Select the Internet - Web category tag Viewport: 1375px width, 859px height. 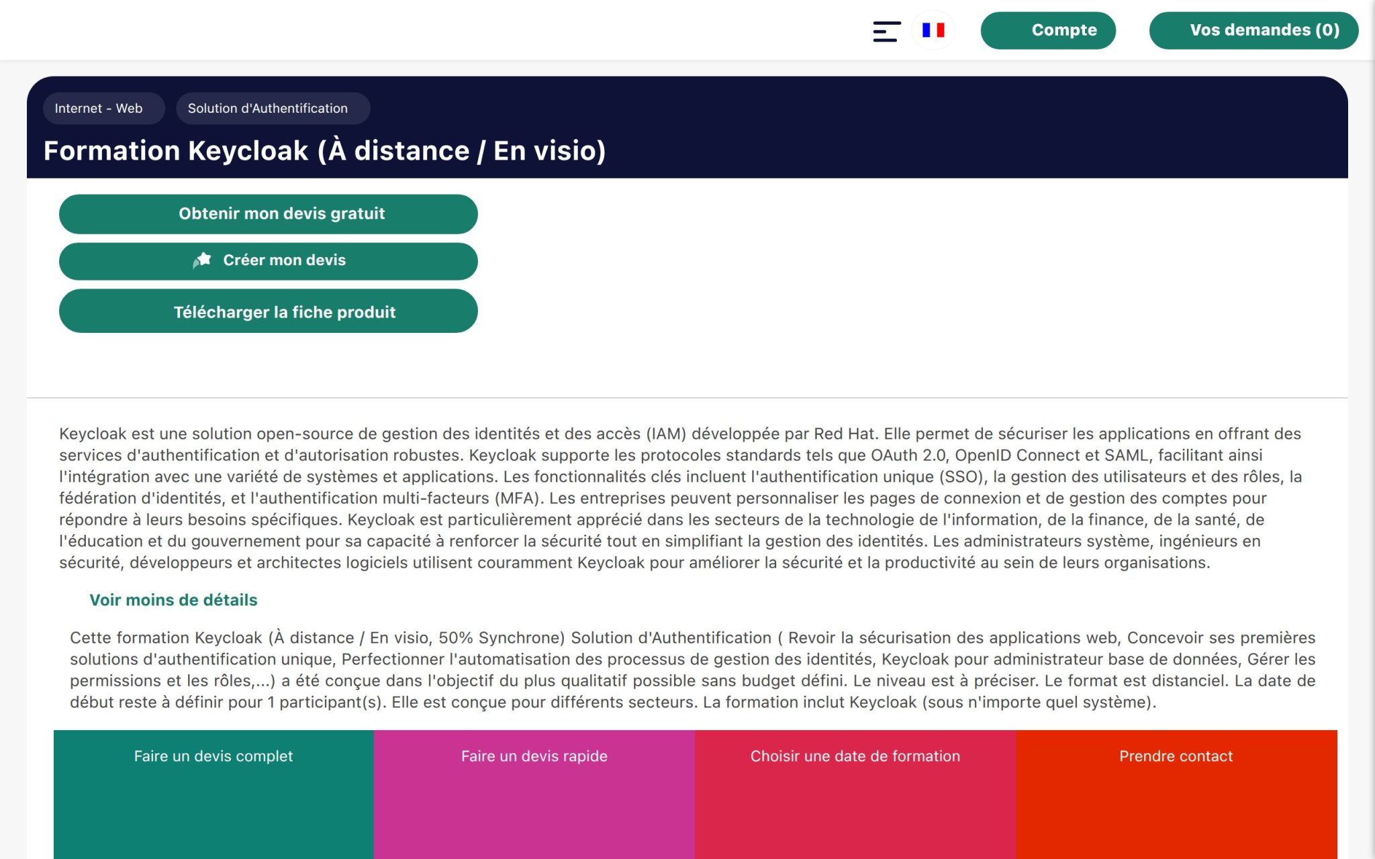(103, 108)
